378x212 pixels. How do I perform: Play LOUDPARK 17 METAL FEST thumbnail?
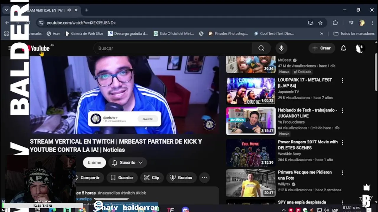click(x=251, y=91)
